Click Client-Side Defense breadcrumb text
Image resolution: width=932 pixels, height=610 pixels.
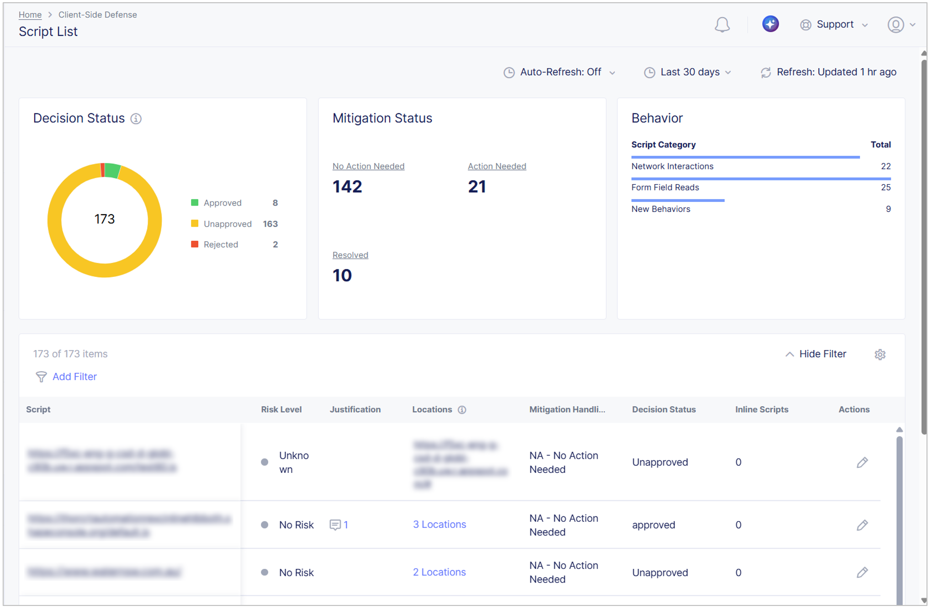pyautogui.click(x=97, y=15)
